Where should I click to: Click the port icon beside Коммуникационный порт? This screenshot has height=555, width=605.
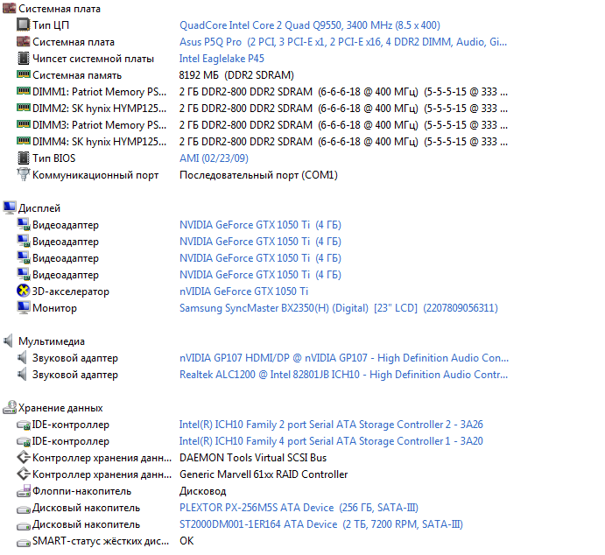[x=23, y=174]
